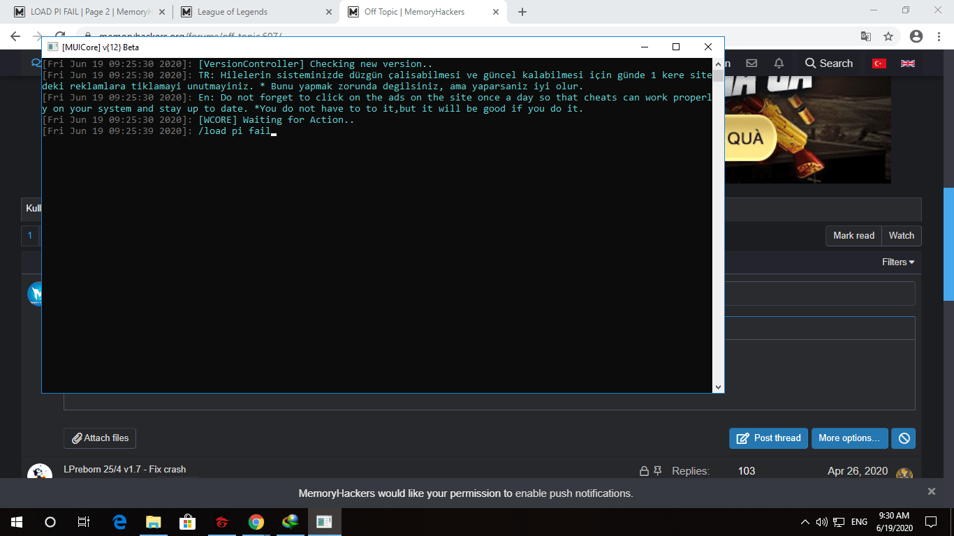Close the League of Legends tab
The width and height of the screenshot is (954, 536).
tap(329, 12)
